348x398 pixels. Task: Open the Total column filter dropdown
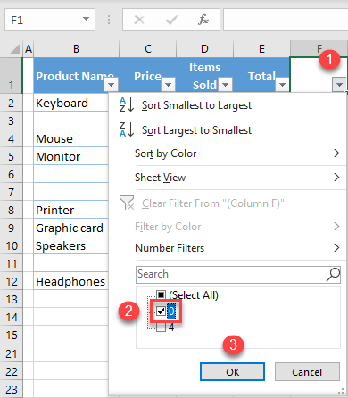282,85
